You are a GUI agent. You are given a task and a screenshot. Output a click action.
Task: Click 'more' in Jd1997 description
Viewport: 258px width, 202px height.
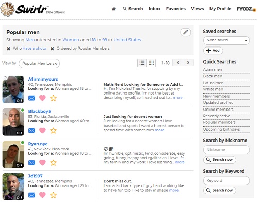pyautogui.click(x=174, y=190)
